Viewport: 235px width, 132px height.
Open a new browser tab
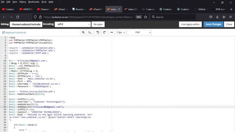click(x=231, y=9)
